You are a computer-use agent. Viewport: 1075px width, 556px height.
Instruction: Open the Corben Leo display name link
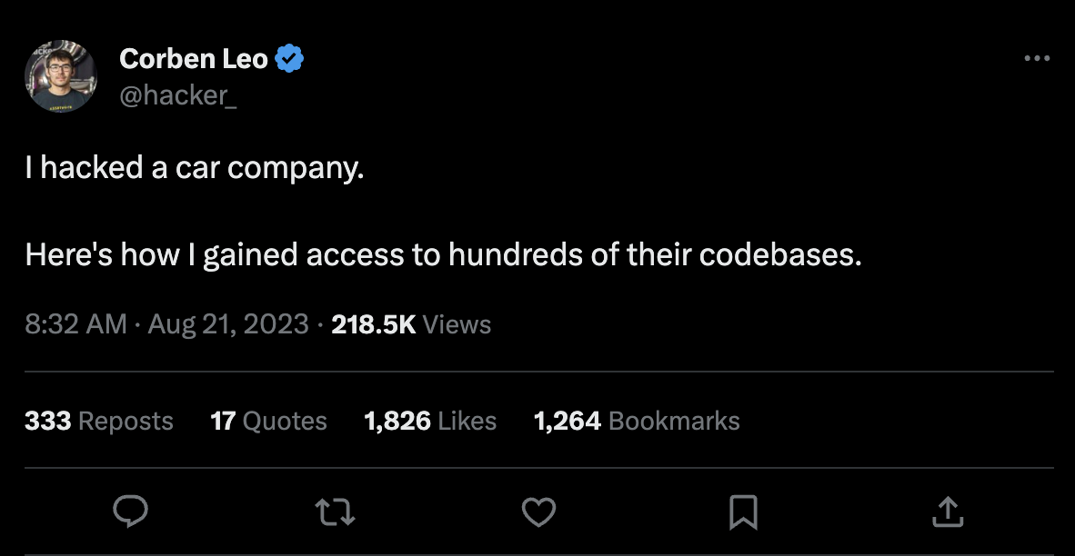[x=194, y=59]
